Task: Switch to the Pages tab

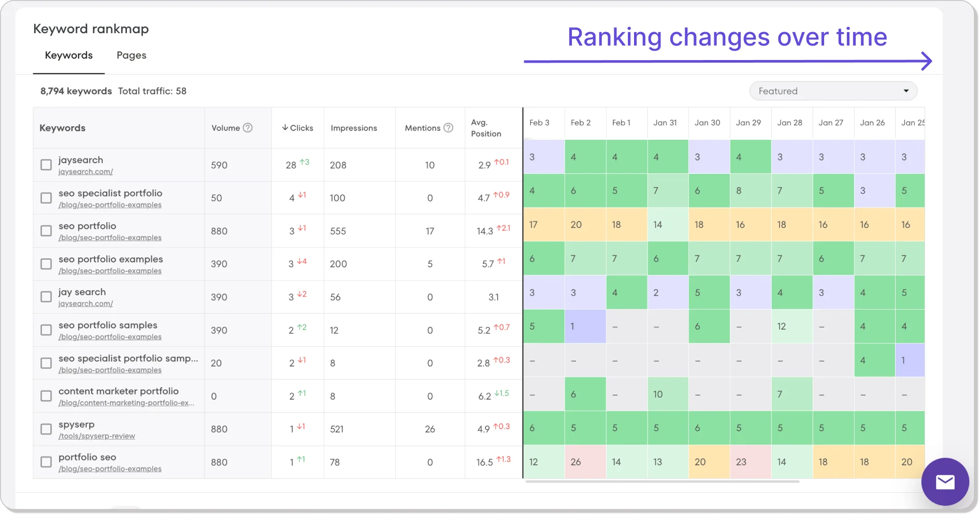Action: (131, 55)
